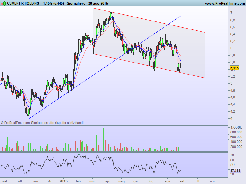Click the 600.000 volume axis label
This screenshot has width=246, height=184.
[x=236, y=137]
